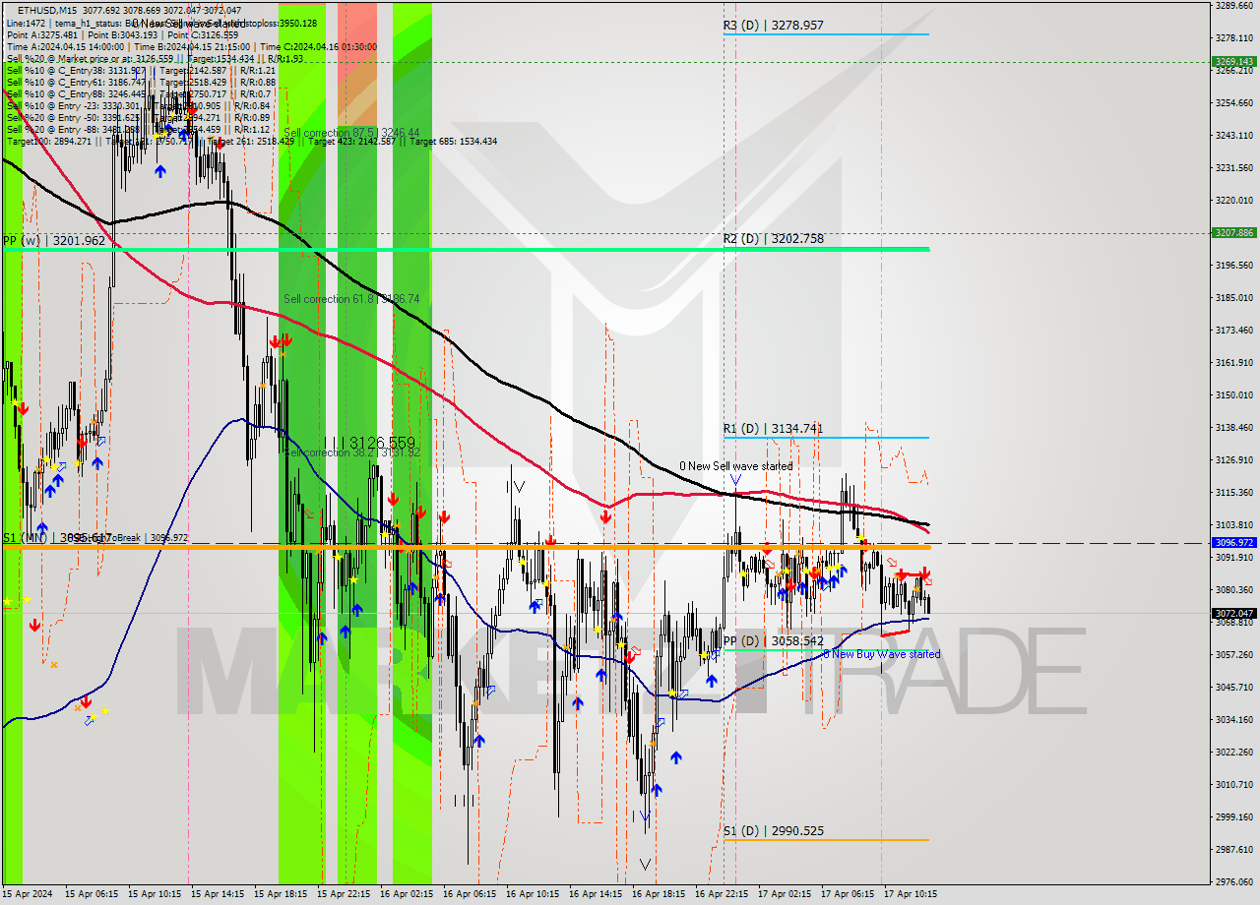The width and height of the screenshot is (1260, 905).
Task: Click the 3231.560 price axis label
Action: click(x=1233, y=167)
